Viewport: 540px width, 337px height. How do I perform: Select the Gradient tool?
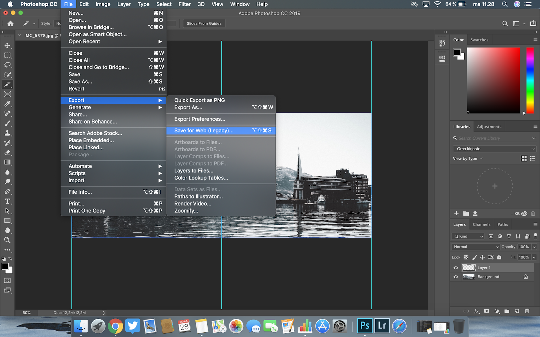coord(7,162)
